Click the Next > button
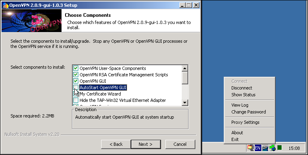 [x=146, y=144]
